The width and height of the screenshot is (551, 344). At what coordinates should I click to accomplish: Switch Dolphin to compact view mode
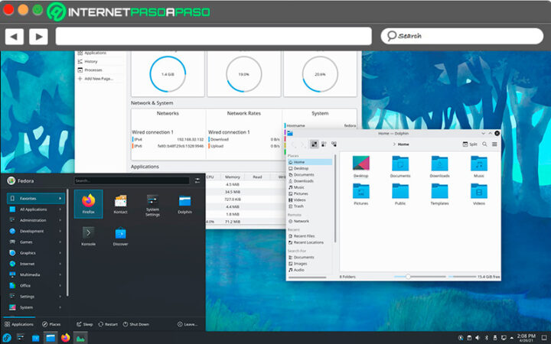tap(324, 144)
